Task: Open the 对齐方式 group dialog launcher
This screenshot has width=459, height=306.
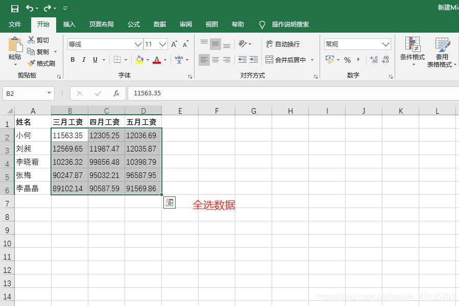Action: [x=316, y=76]
